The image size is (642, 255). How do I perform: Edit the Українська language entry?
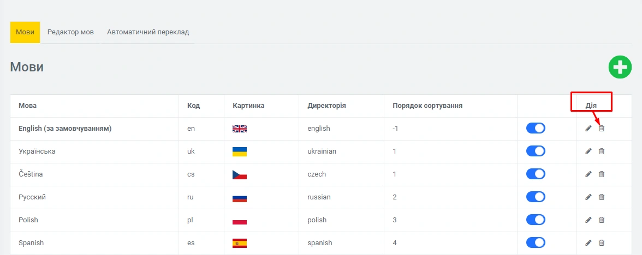tap(588, 151)
